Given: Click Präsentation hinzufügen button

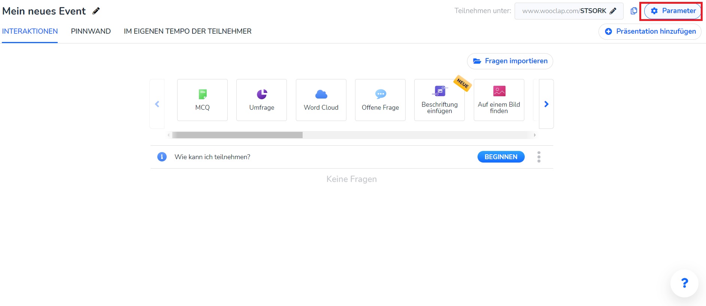Looking at the screenshot, I should 650,31.
